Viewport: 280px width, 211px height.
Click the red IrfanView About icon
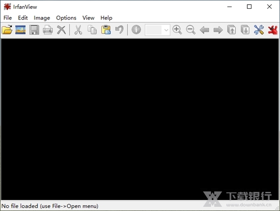tap(273, 30)
